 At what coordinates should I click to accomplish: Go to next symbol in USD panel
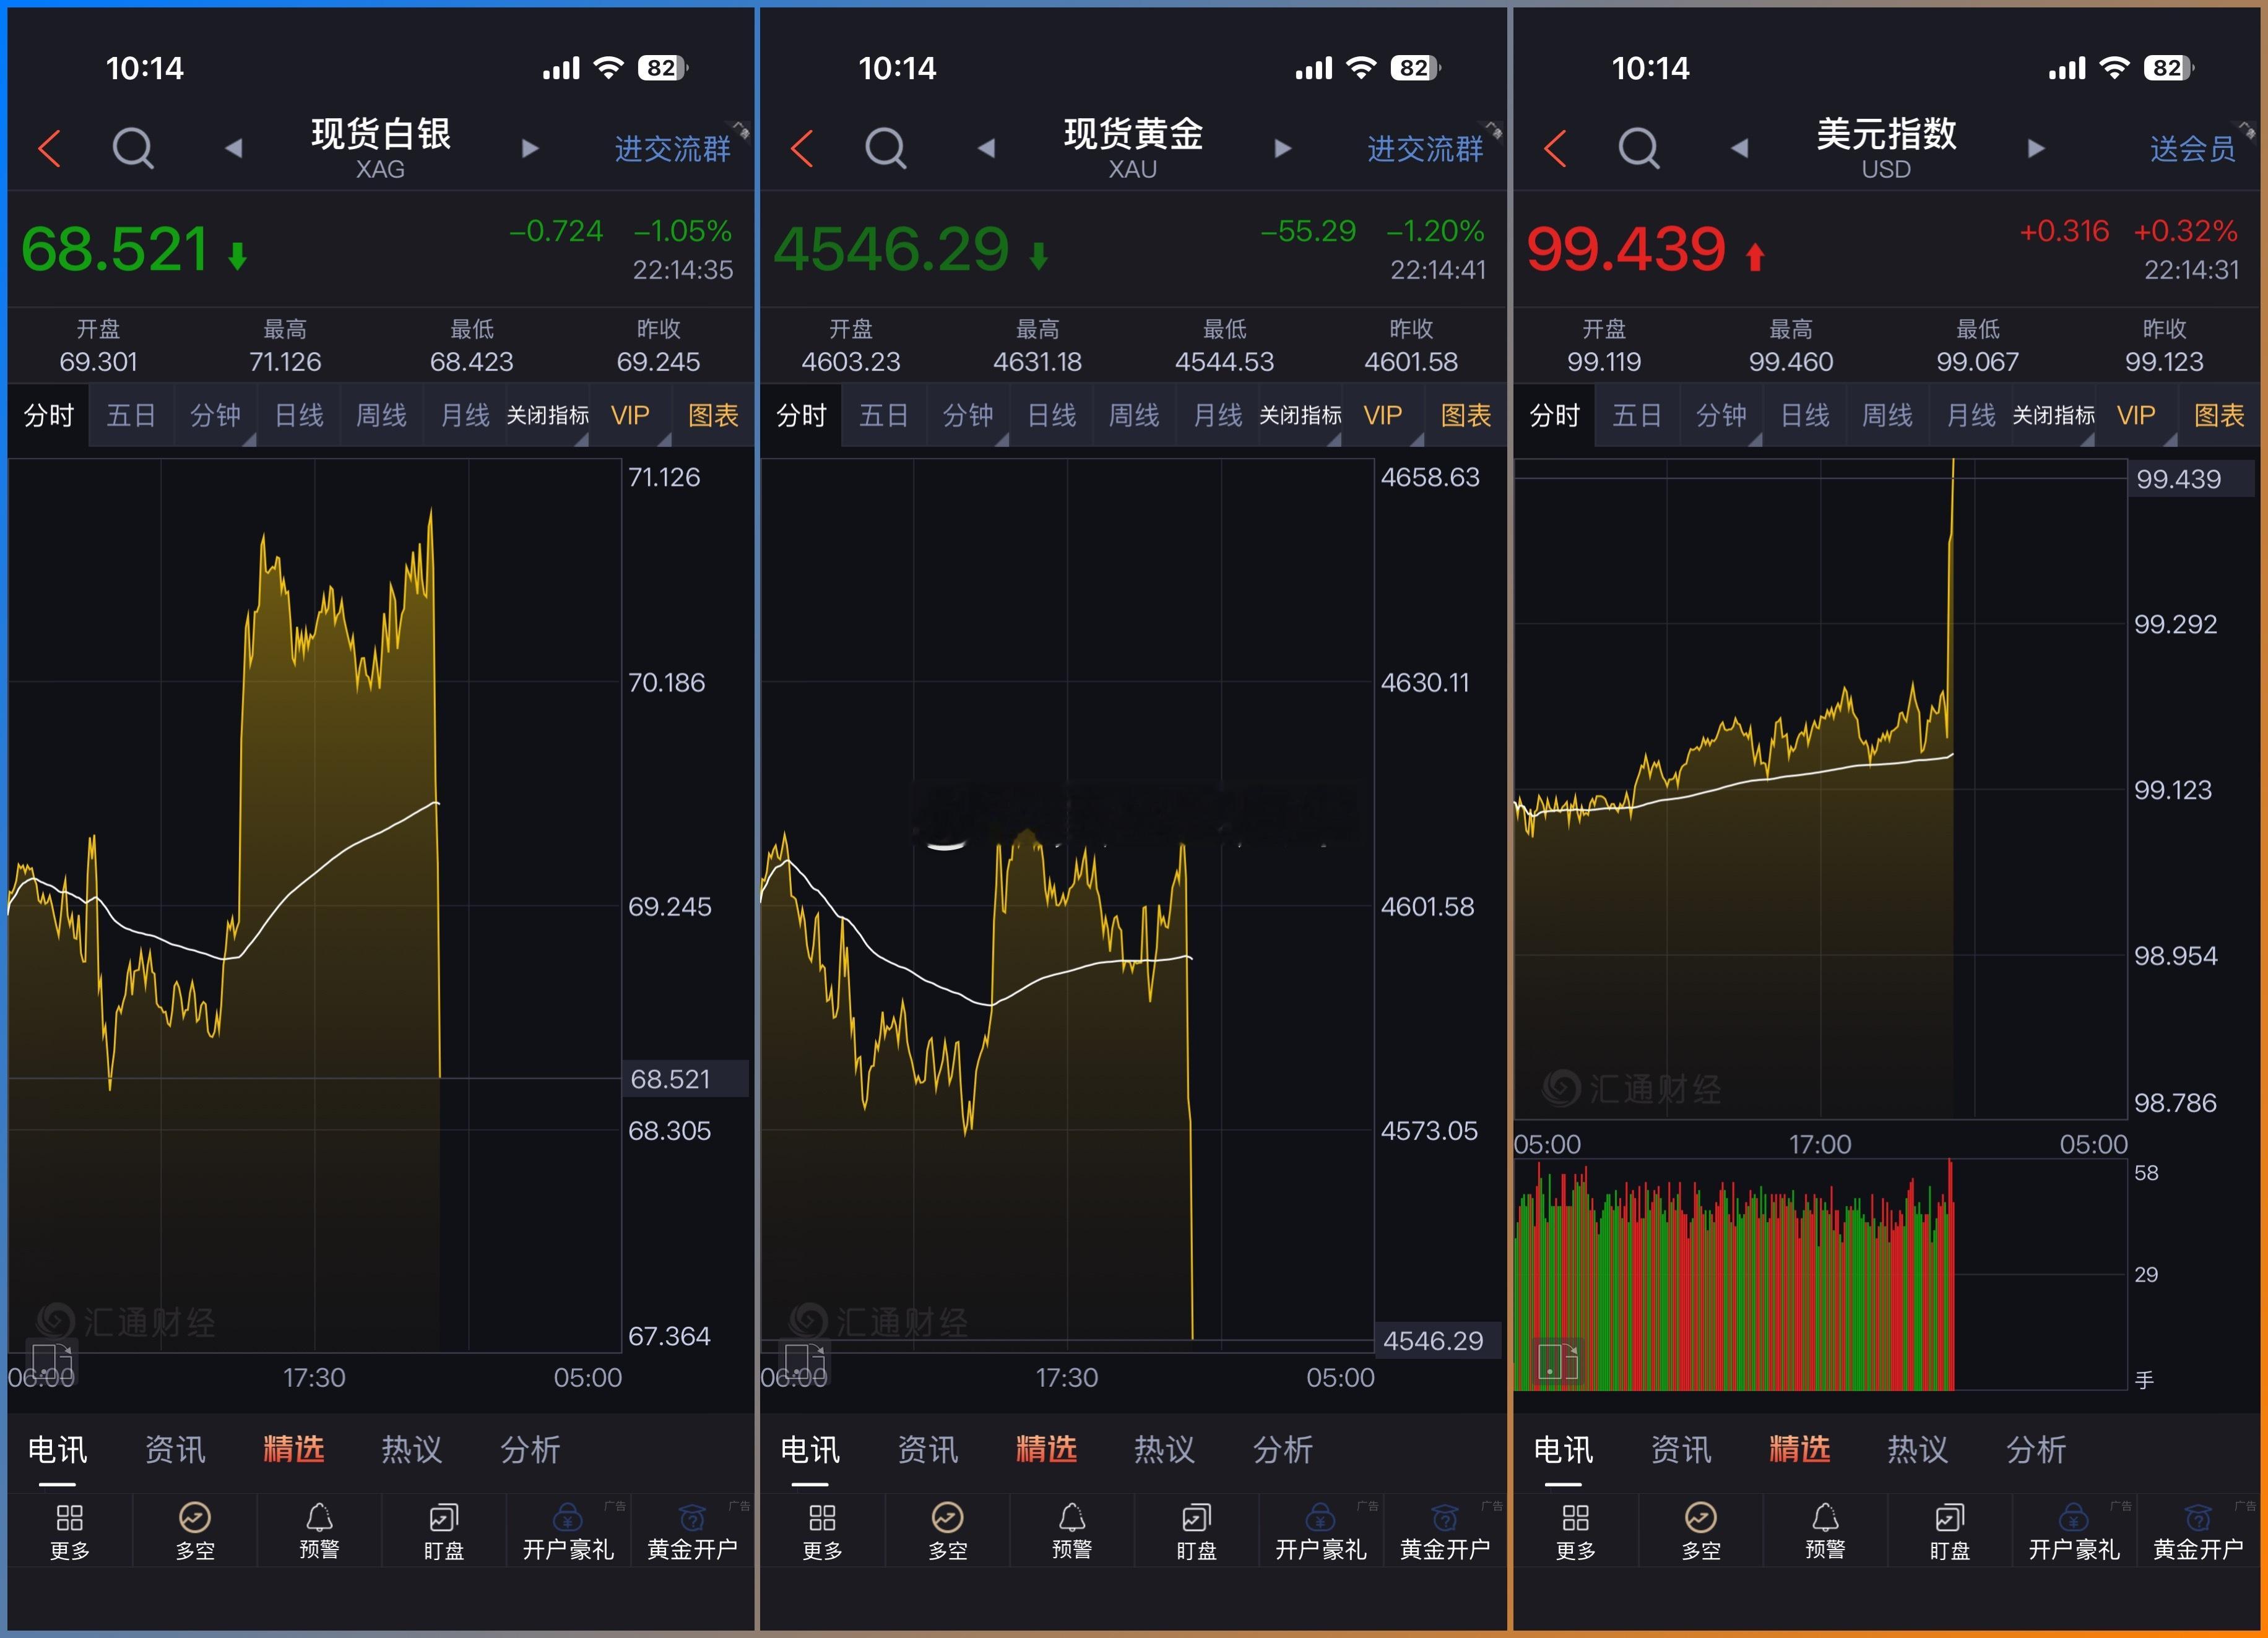pos(2036,148)
